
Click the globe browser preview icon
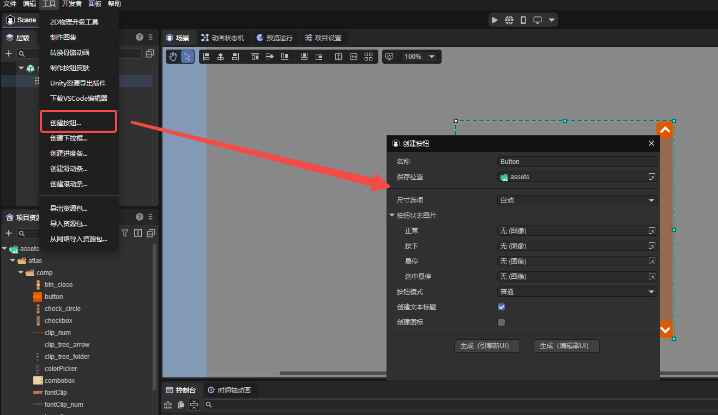[x=509, y=20]
